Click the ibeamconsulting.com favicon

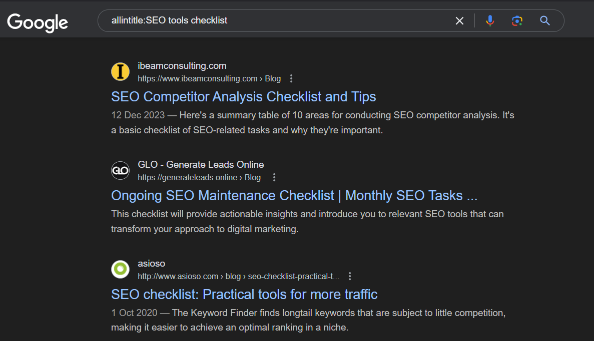(x=120, y=72)
